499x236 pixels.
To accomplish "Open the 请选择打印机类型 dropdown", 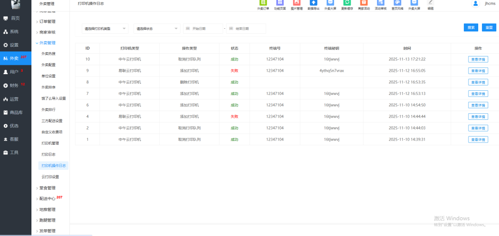I will 105,29.
